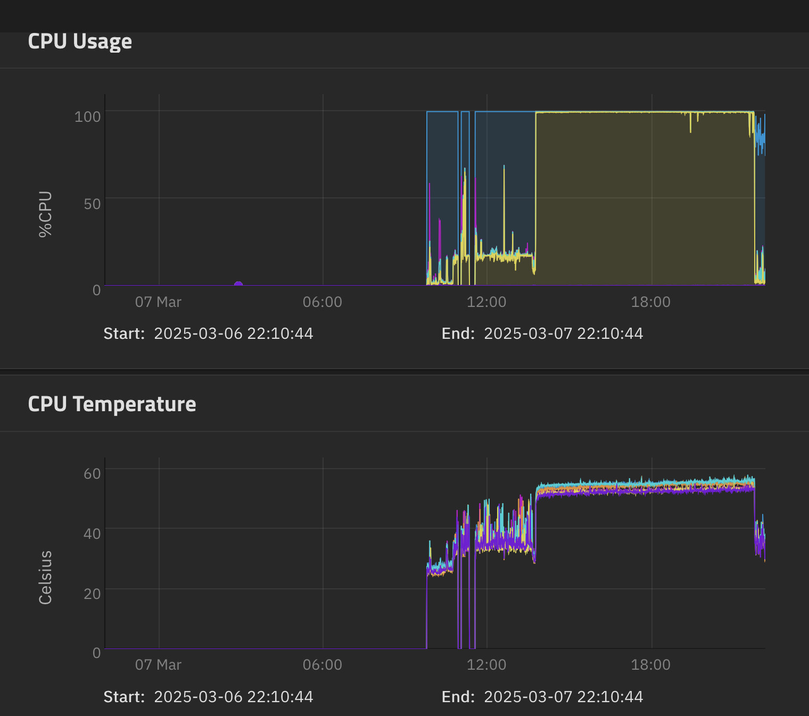Click CPU Temperature end time 2025-03-07 22:10:44
809x716 pixels.
coord(564,697)
